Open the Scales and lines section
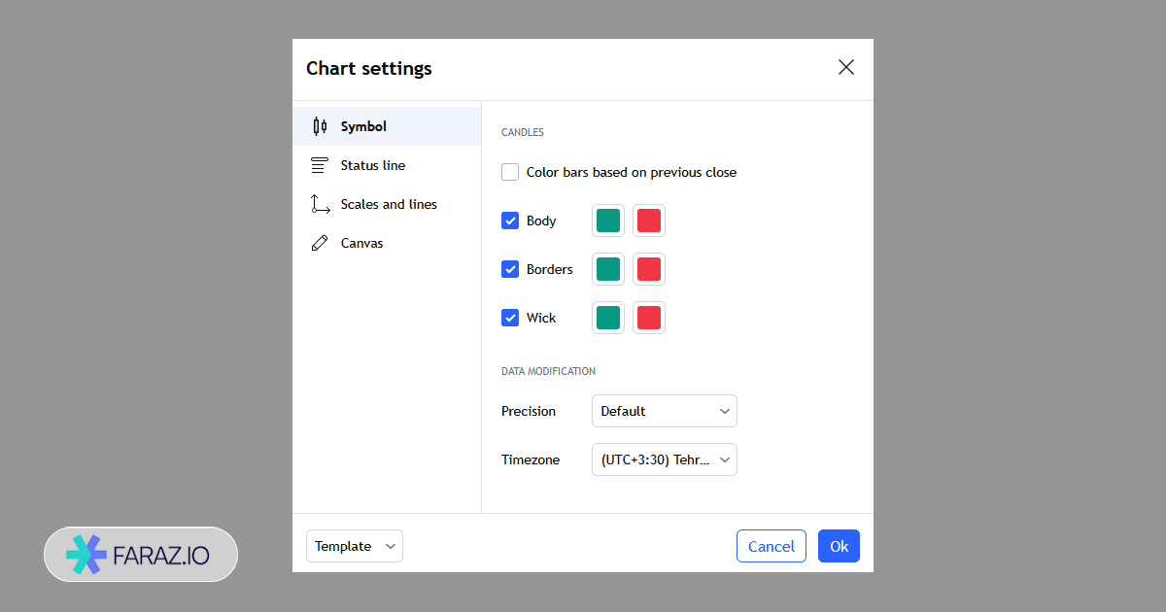 point(389,204)
